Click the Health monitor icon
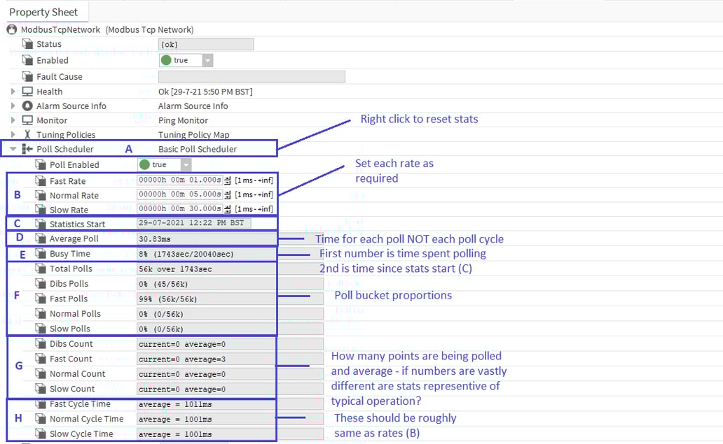Image resolution: width=723 pixels, height=444 pixels. tap(27, 92)
